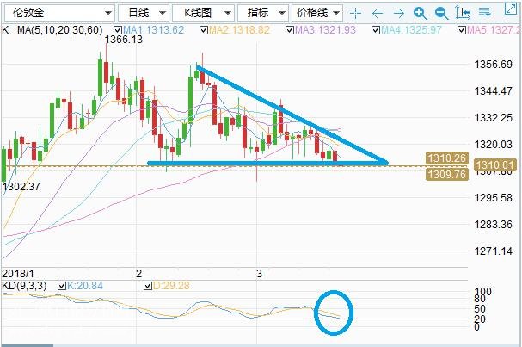Open the list menu icon
Viewport: 522px width, 347px height.
pyautogui.click(x=485, y=13)
